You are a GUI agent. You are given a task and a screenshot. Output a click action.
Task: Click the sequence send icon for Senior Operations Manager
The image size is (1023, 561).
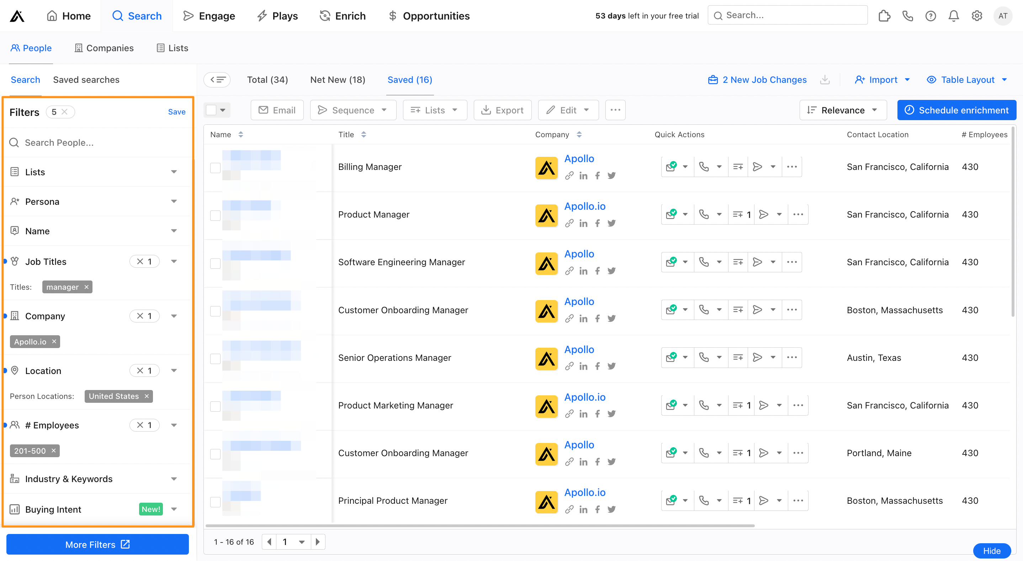pos(757,357)
